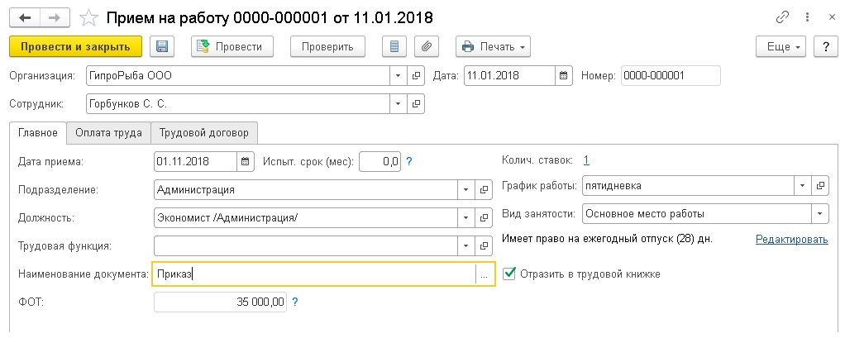Viewport: 845px width, 338px height.
Task: Open the Организация record with the open-form icon
Action: point(417,76)
